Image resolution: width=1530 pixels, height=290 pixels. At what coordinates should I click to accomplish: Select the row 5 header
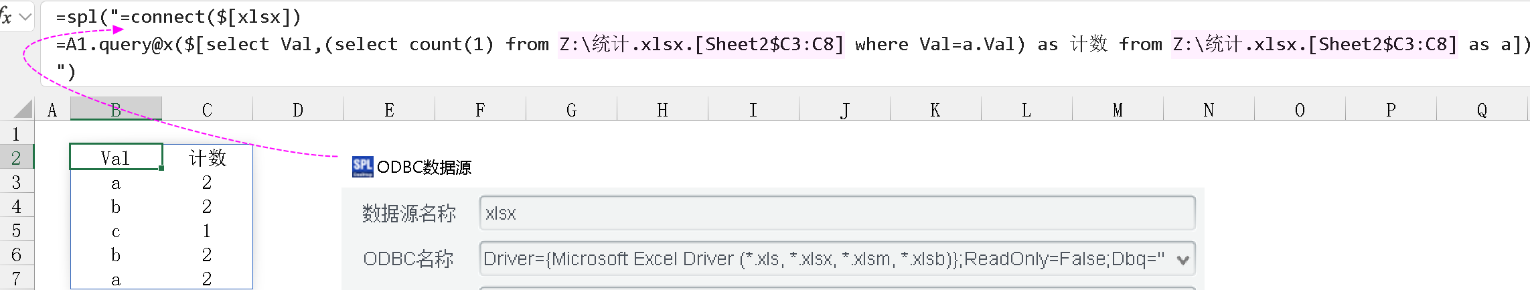pos(16,231)
